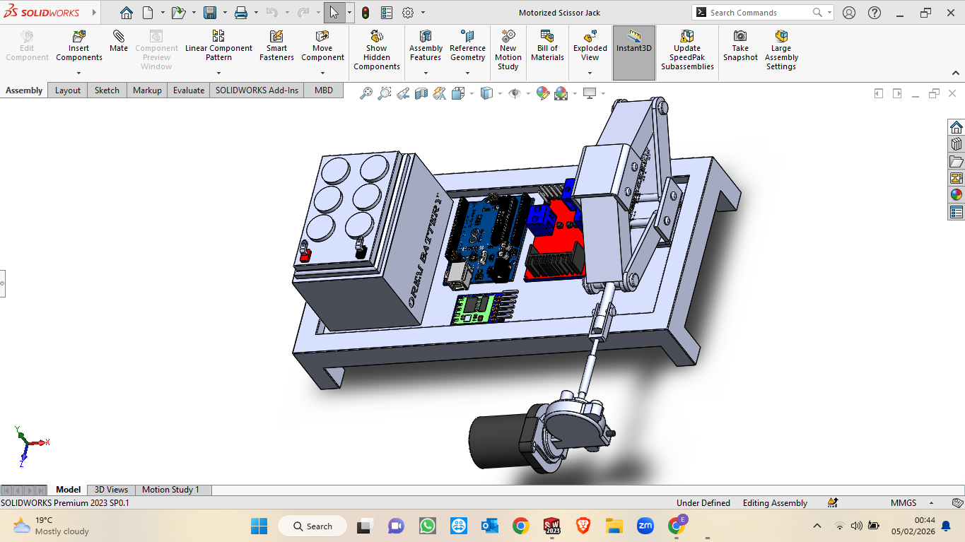
Task: Open Edit Appearance color sphere icon
Action: tap(542, 93)
